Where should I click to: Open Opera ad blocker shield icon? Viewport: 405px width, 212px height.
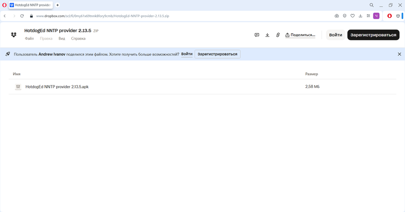tap(344, 16)
